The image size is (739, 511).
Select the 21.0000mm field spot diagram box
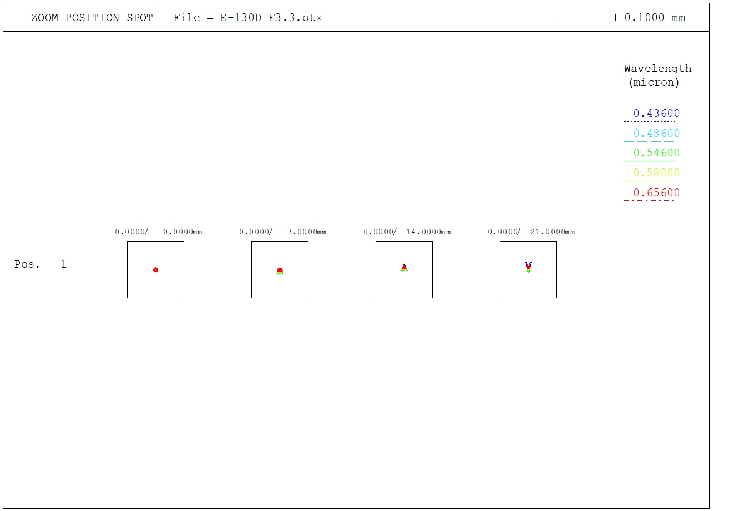click(528, 269)
